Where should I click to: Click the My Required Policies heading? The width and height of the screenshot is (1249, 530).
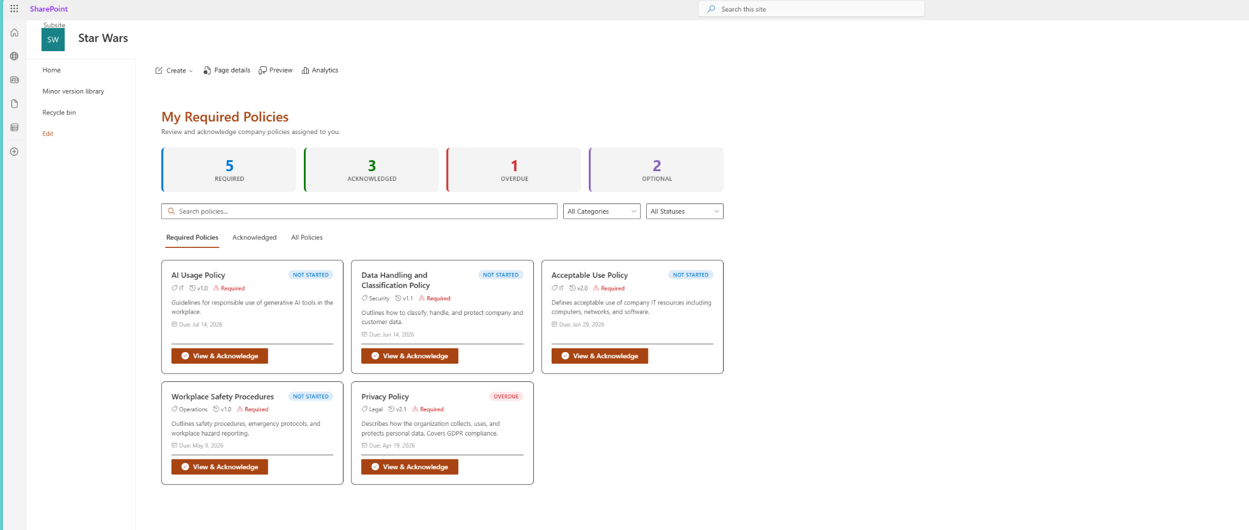click(225, 117)
